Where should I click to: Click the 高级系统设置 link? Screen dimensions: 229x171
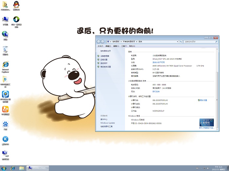coord(106,67)
